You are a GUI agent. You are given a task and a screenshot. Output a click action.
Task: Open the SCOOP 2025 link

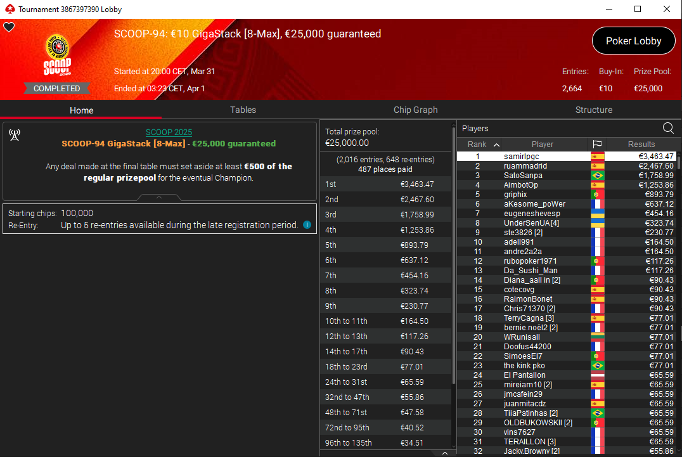tap(169, 132)
